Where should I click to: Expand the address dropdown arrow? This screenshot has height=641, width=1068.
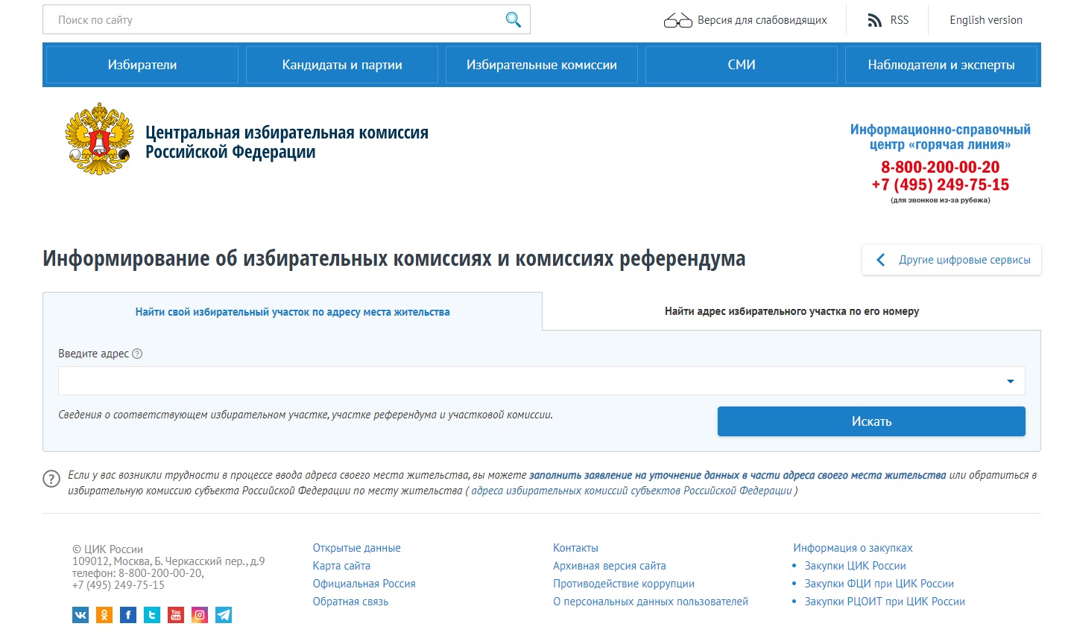click(1011, 381)
